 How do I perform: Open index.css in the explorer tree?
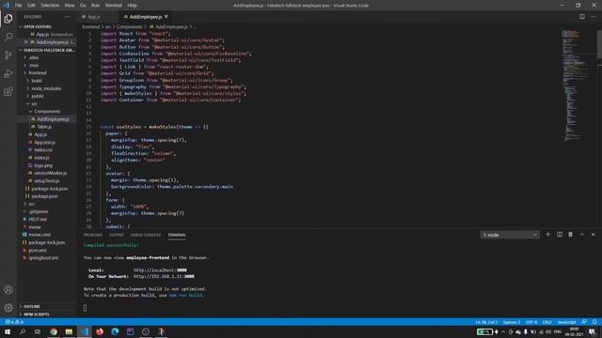tap(43, 150)
